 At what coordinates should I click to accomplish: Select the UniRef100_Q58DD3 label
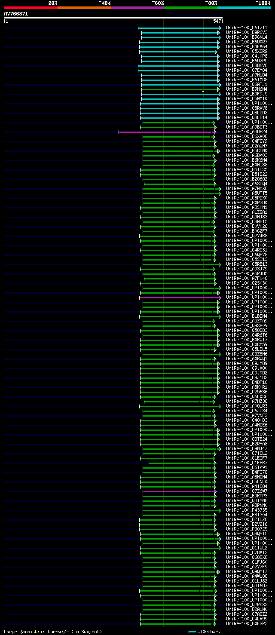247,331
